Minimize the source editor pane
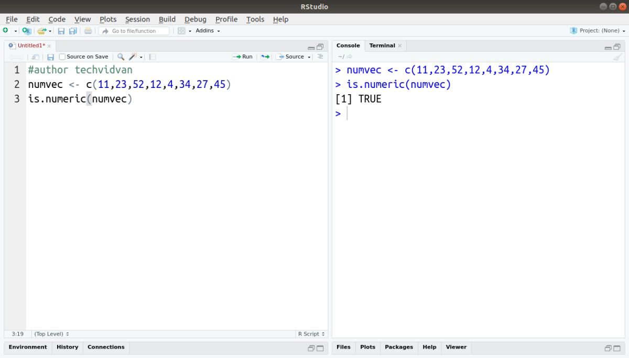This screenshot has width=629, height=358. click(x=311, y=47)
